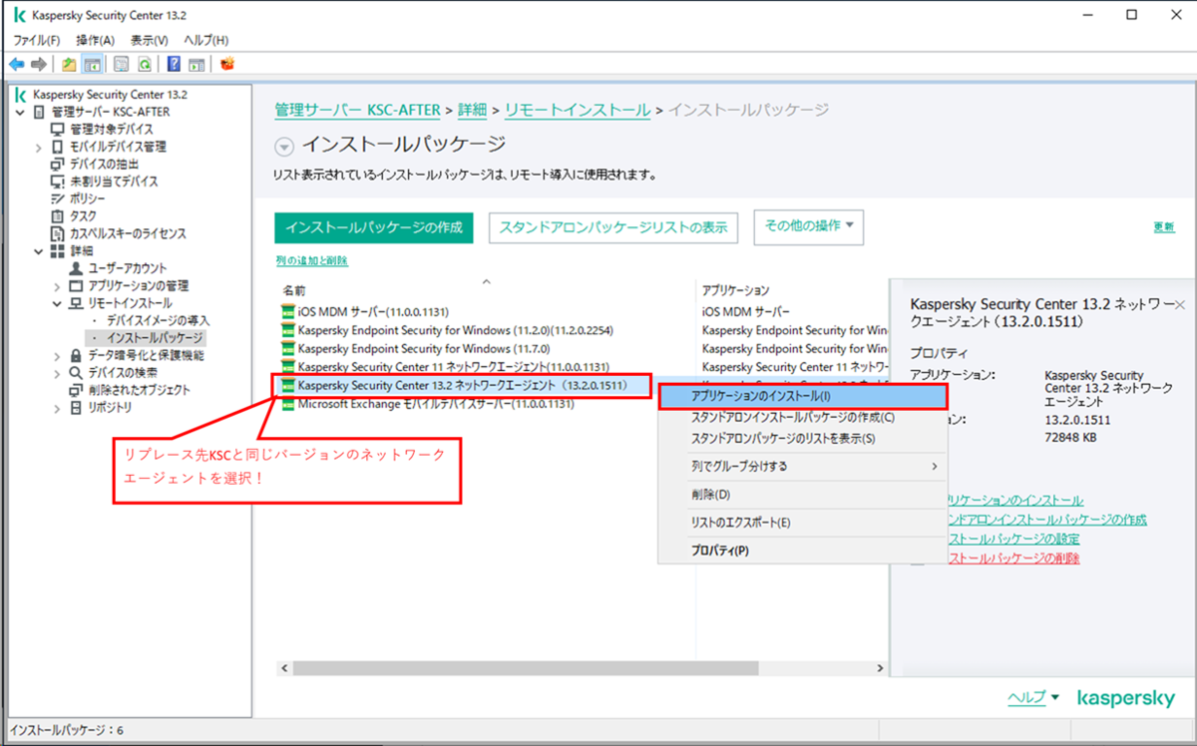
Task: Select the Data encryption padlock icon
Action: [77, 355]
